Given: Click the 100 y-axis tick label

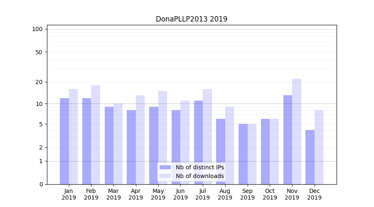Looking at the screenshot, I should (37, 29).
